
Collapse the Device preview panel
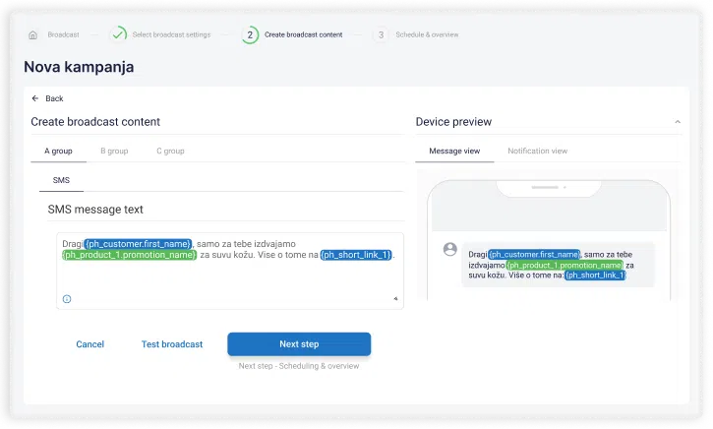pyautogui.click(x=677, y=122)
